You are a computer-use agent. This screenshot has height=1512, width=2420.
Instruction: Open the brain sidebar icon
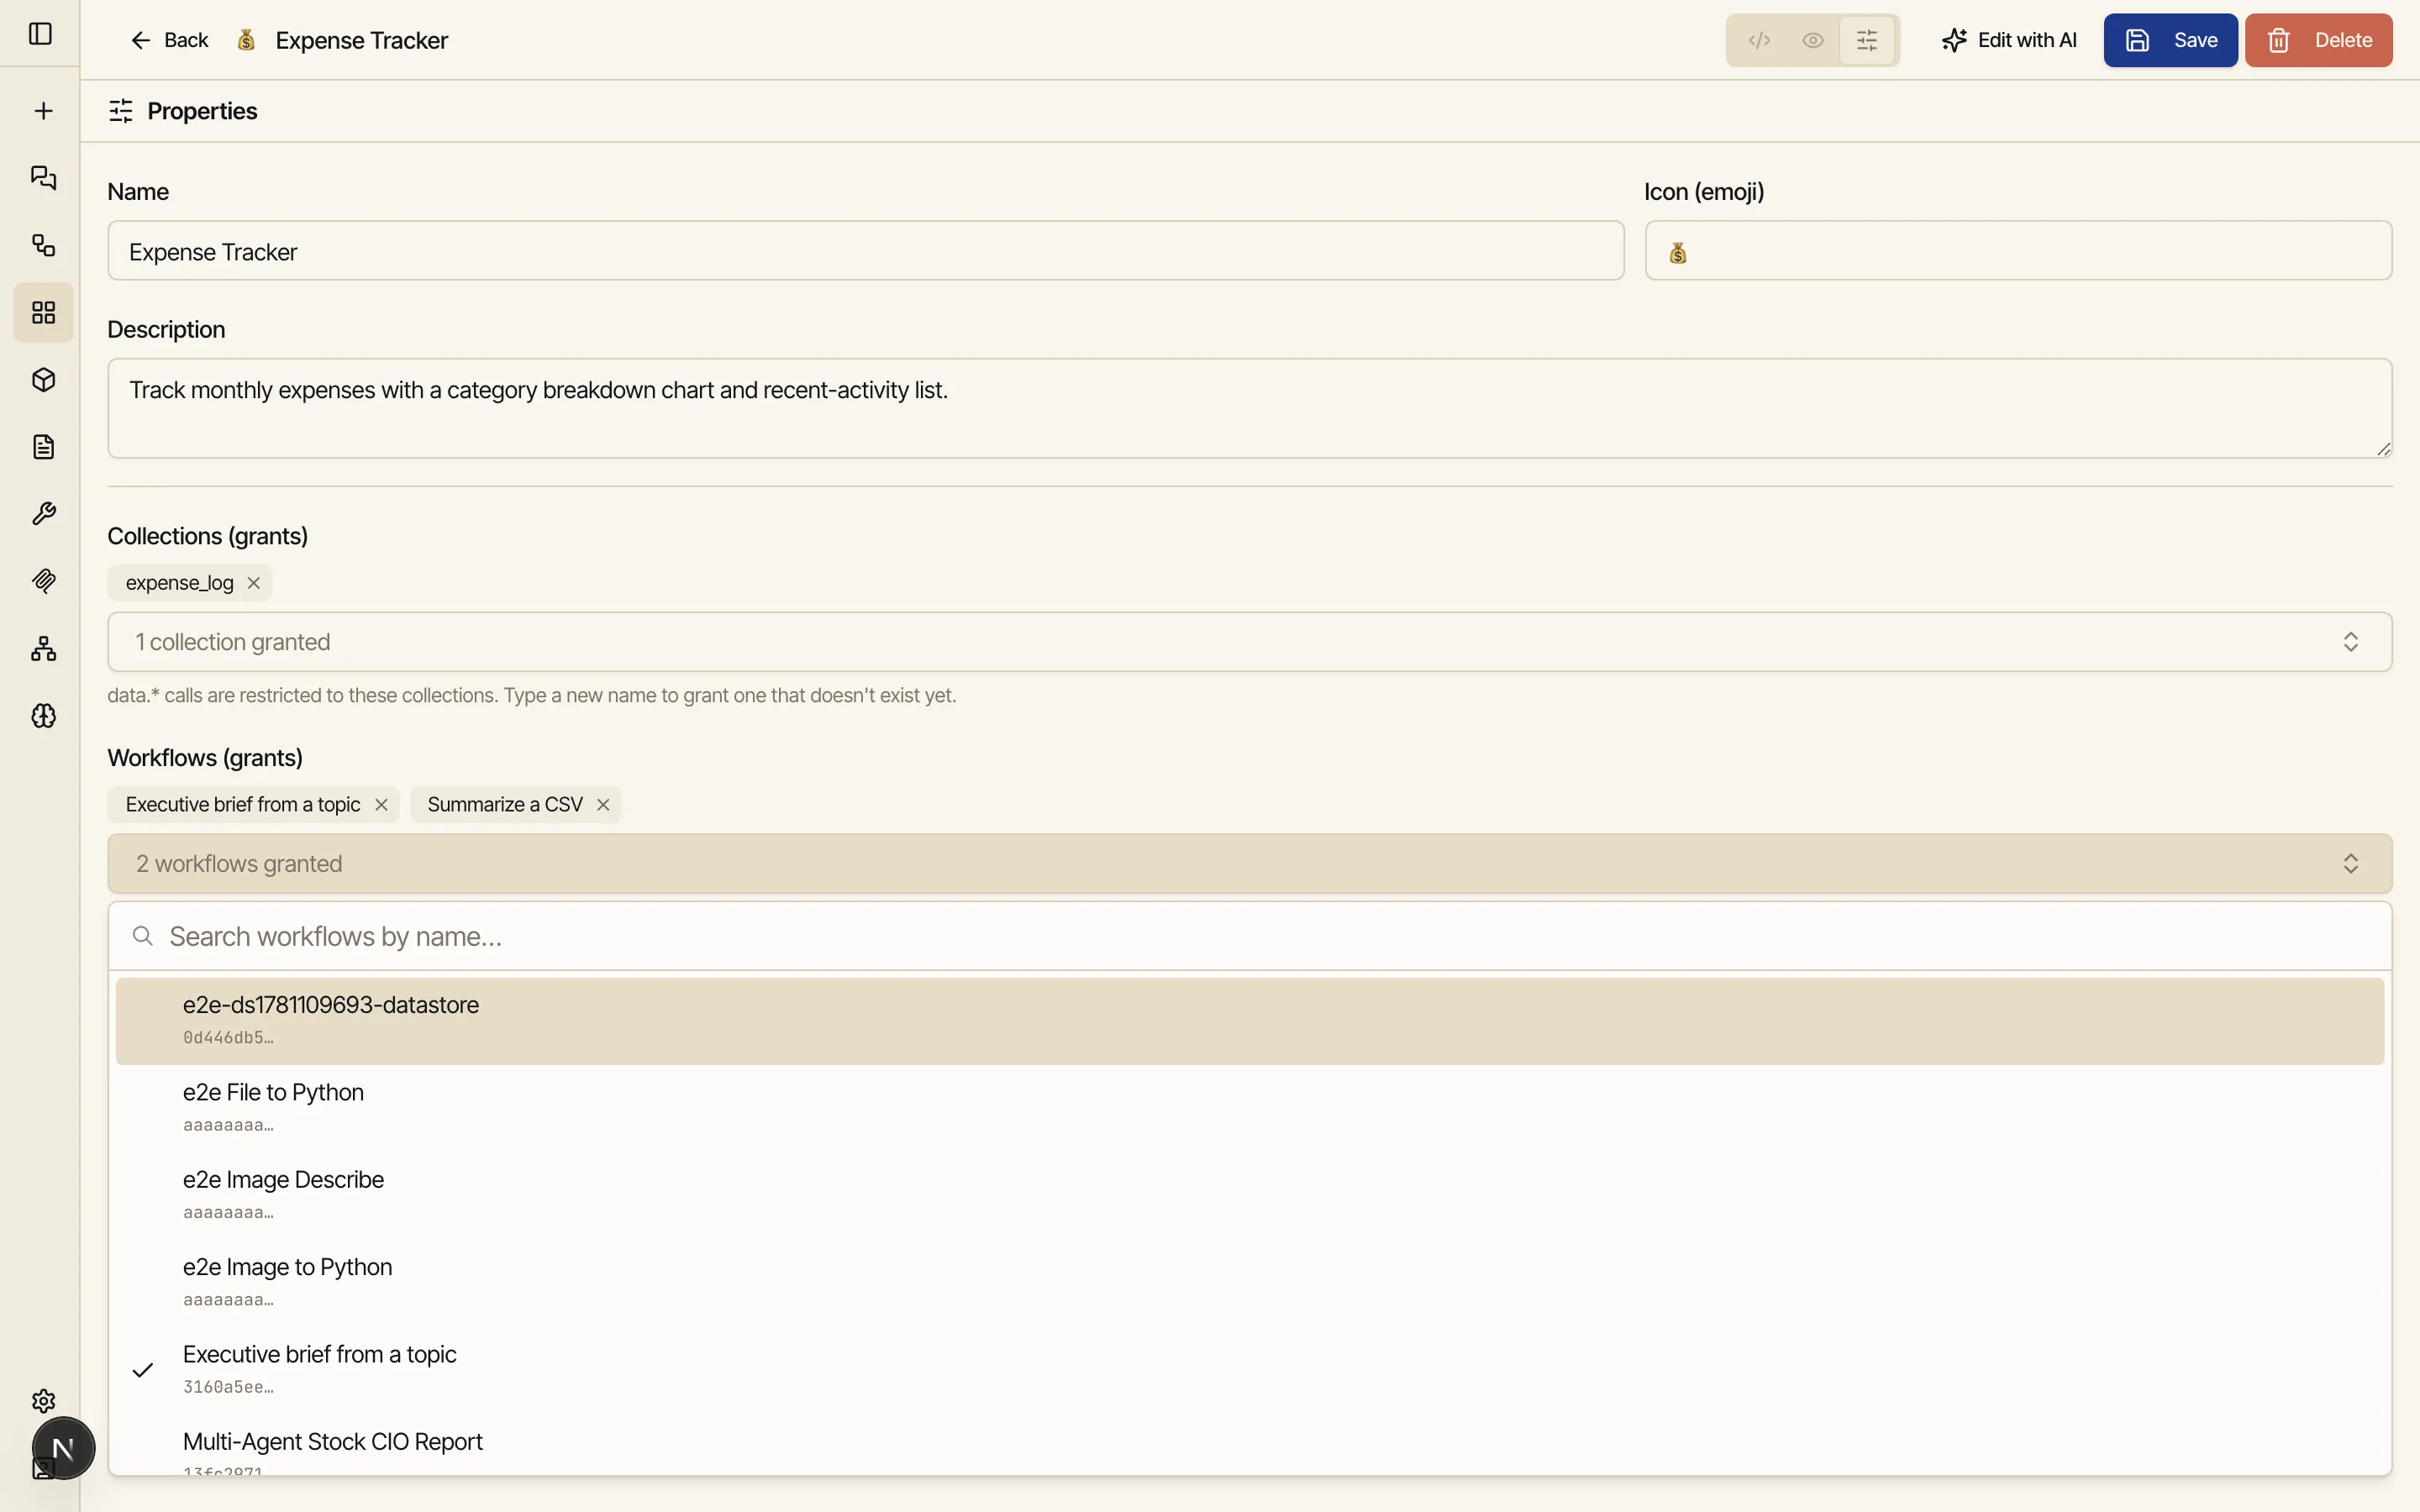coord(43,716)
